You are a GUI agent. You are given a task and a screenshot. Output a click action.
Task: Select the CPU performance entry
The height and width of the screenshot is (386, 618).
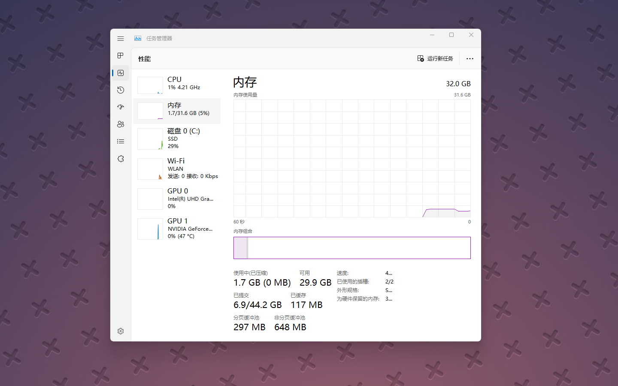pos(177,85)
